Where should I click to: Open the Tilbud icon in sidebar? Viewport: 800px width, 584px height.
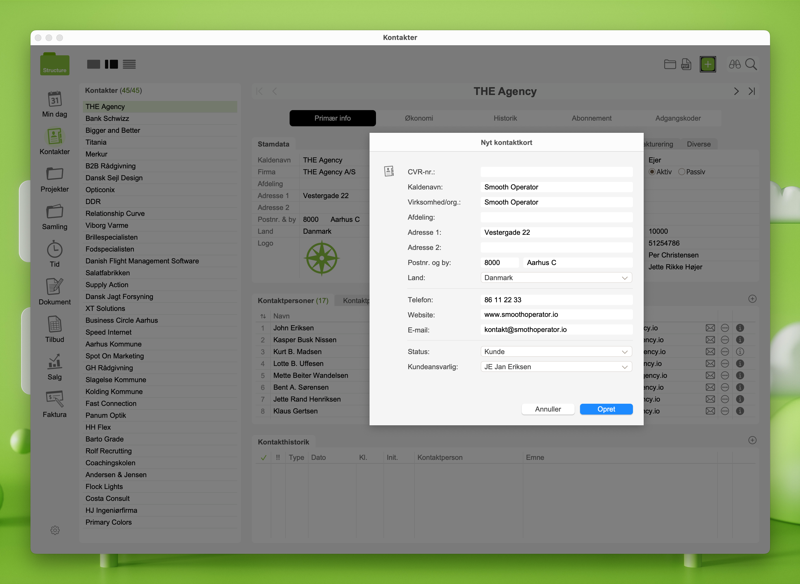55,324
